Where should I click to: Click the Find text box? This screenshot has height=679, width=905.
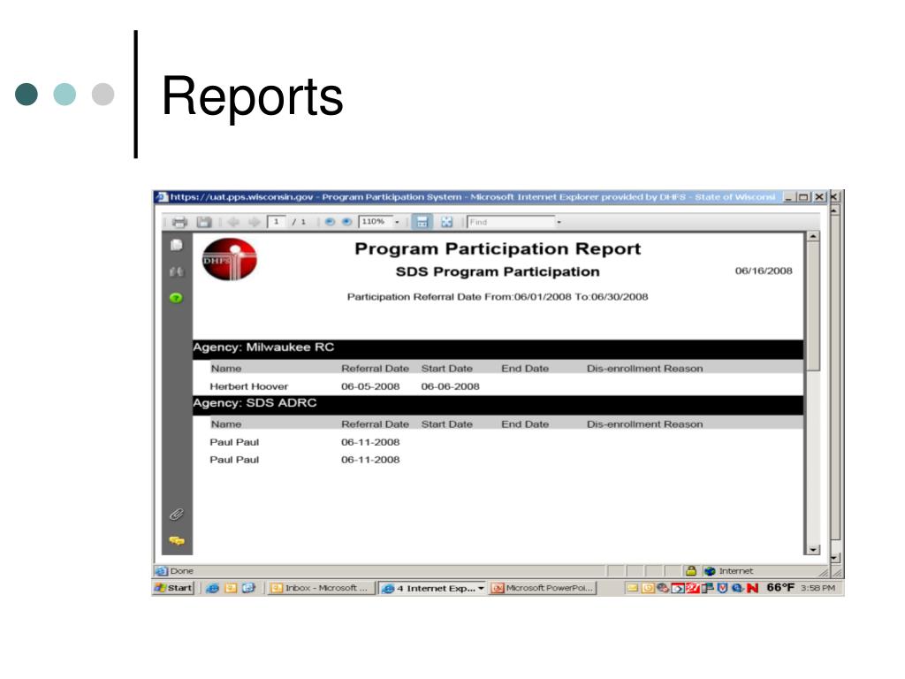[x=511, y=222]
